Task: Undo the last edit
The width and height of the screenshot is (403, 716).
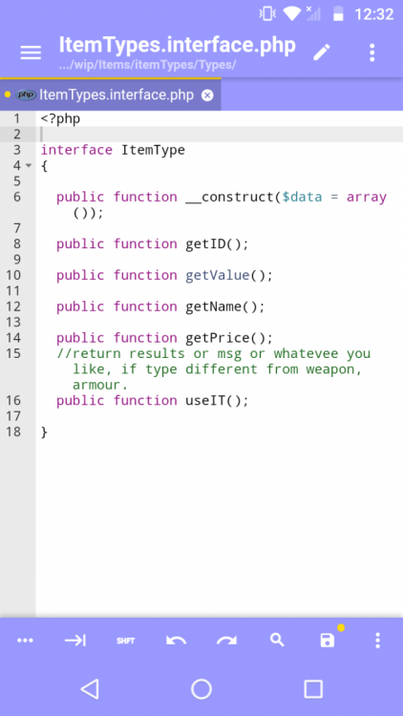Action: pyautogui.click(x=176, y=641)
